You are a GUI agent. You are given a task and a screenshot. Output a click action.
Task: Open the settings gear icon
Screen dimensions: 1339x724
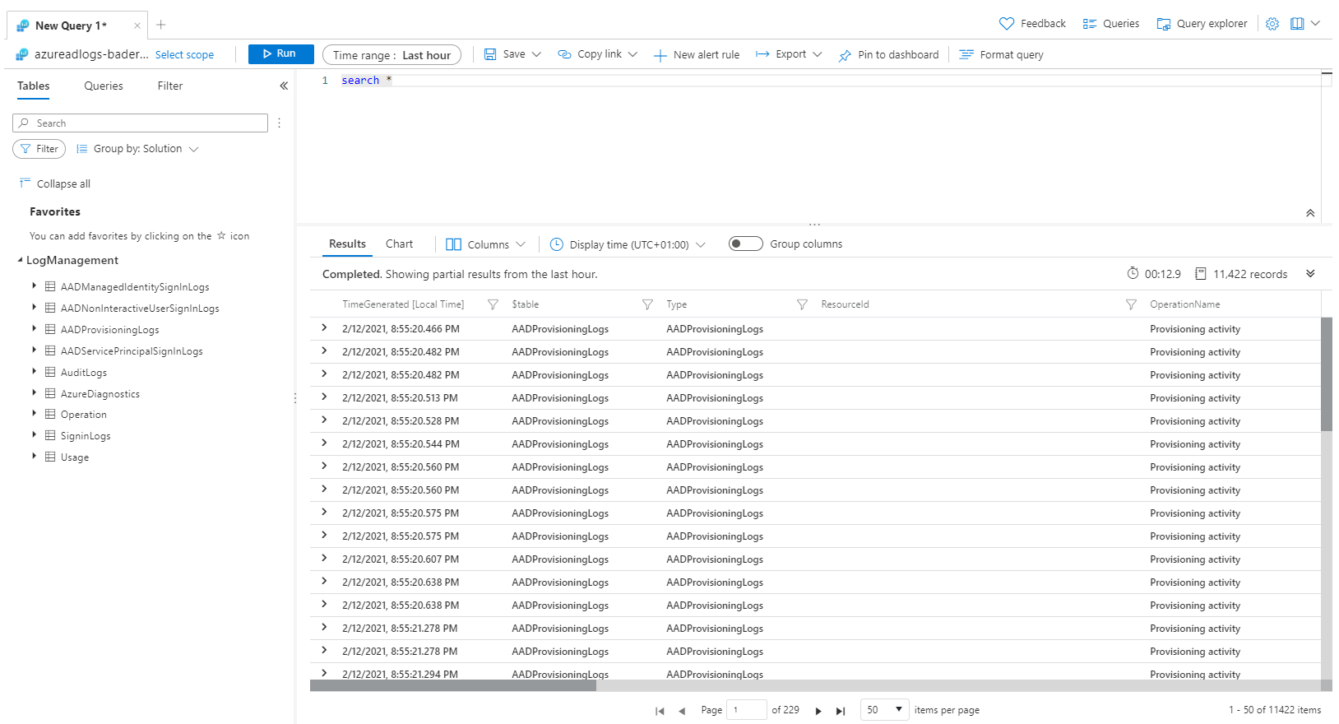point(1272,24)
